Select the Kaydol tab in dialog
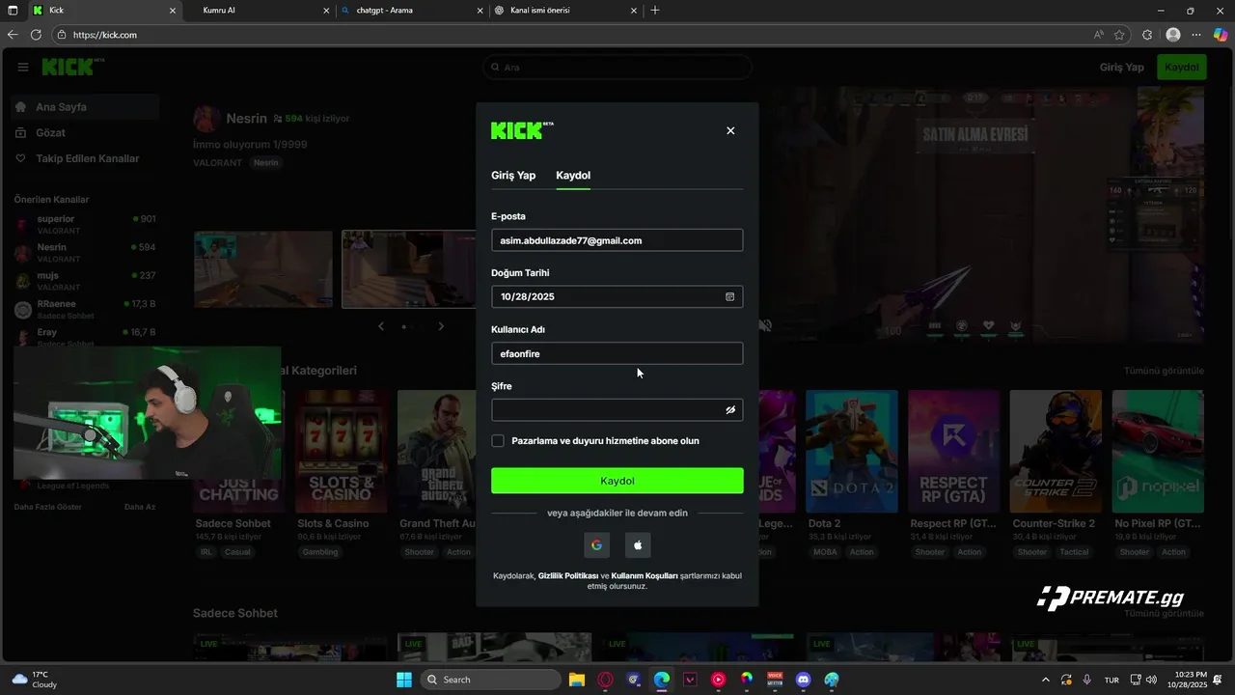1235x695 pixels. tap(573, 176)
